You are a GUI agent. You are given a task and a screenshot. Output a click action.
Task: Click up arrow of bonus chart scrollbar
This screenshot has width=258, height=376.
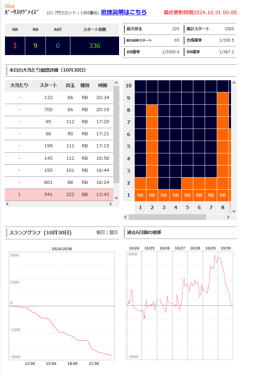click(234, 83)
